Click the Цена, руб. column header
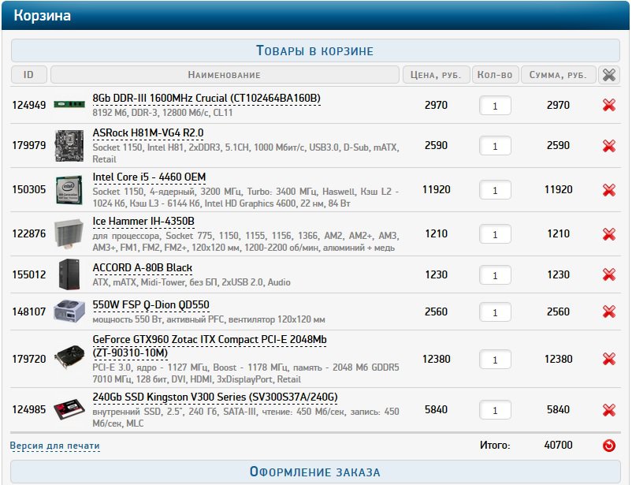The image size is (632, 485). pyautogui.click(x=437, y=75)
